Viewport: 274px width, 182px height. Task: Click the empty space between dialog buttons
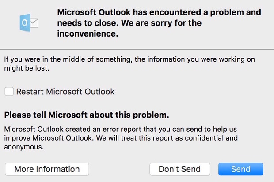point(119,169)
